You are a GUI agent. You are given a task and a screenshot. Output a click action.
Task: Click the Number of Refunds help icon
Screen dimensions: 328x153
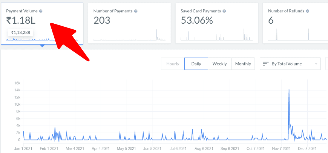click(308, 11)
